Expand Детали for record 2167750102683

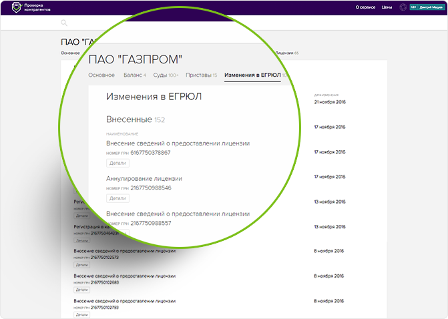pos(81,290)
